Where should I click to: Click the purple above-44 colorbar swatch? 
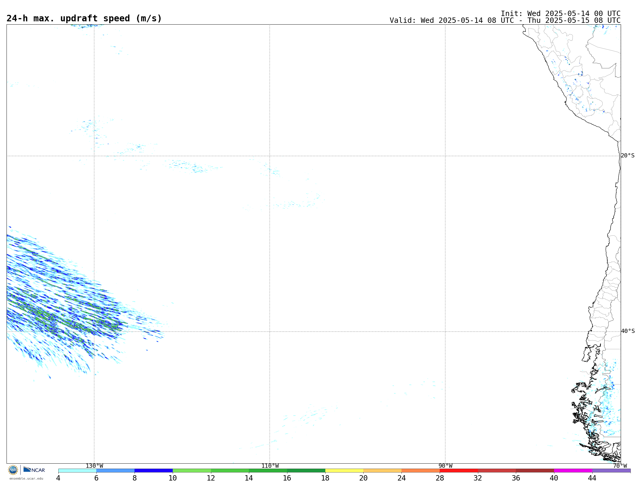pyautogui.click(x=611, y=471)
